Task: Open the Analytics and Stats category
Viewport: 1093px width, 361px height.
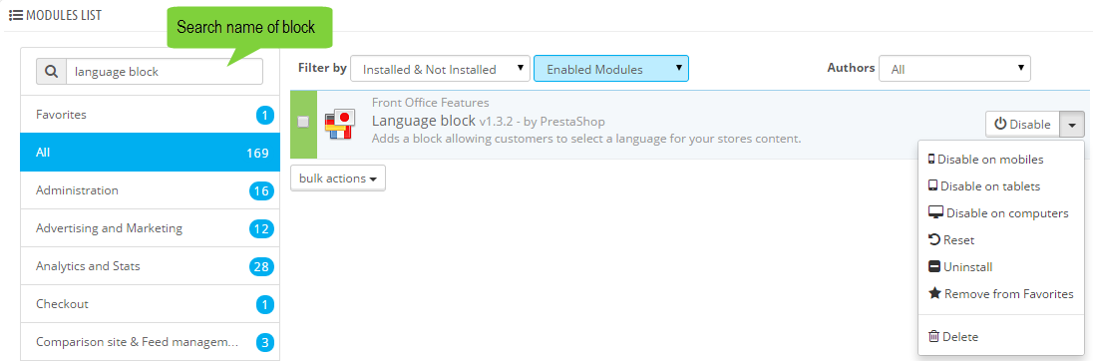Action: 150,266
